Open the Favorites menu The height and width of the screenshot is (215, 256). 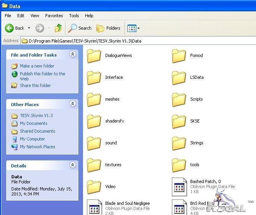click(54, 16)
